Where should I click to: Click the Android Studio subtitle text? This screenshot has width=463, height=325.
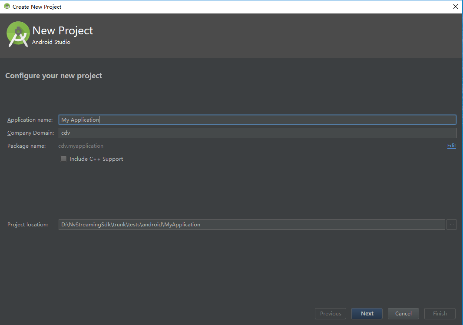coord(51,42)
